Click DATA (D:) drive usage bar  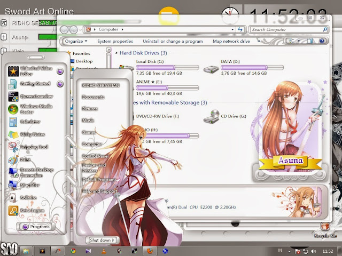coord(252,68)
